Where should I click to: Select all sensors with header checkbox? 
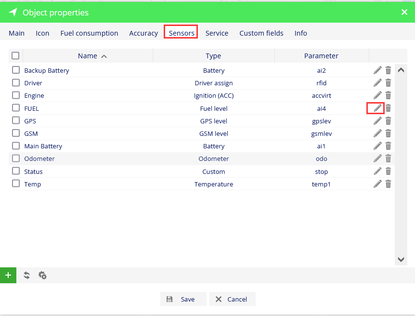click(15, 55)
